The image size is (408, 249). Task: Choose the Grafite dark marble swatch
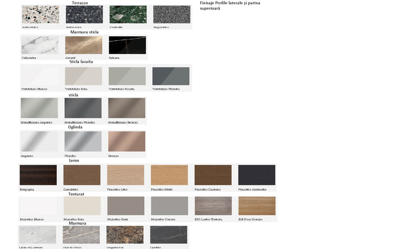click(x=169, y=235)
